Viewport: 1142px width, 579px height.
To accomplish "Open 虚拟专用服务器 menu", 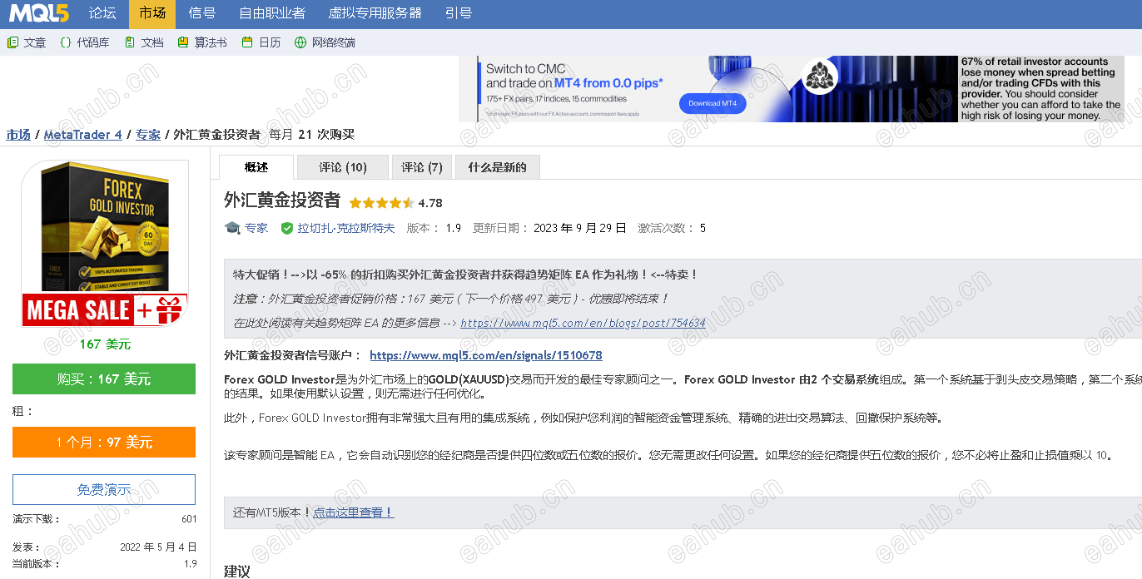I will click(x=375, y=13).
